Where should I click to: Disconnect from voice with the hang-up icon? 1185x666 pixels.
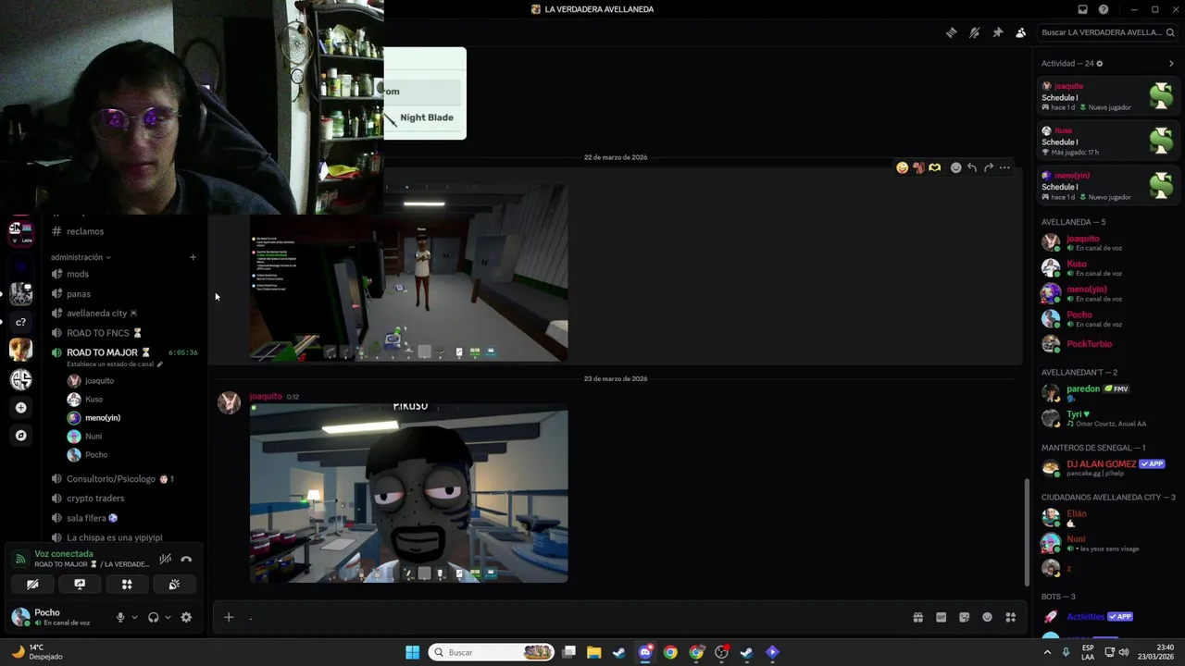click(x=186, y=559)
